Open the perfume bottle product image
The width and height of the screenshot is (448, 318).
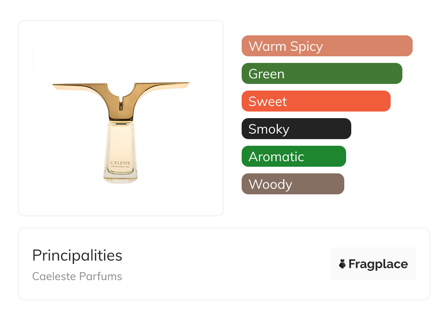[121, 119]
